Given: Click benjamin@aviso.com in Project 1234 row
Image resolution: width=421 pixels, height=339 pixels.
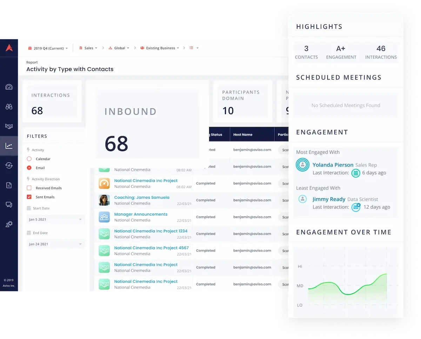Looking at the screenshot, I should pyautogui.click(x=252, y=234).
